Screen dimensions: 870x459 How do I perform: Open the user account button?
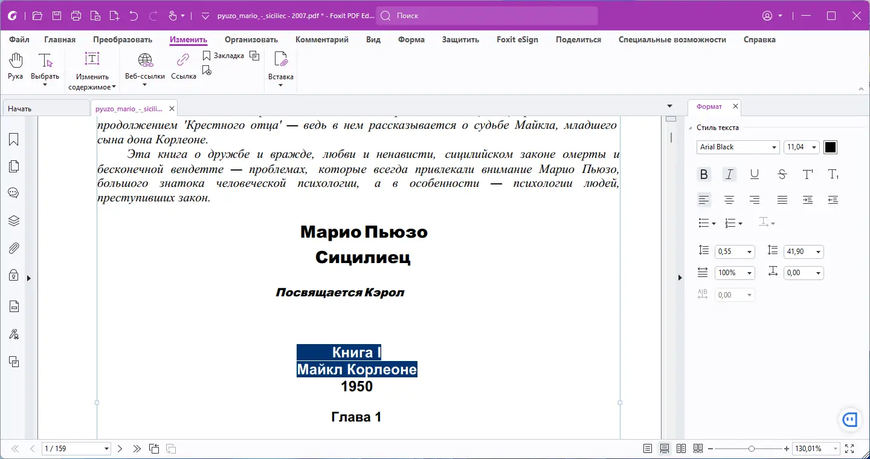tap(772, 16)
